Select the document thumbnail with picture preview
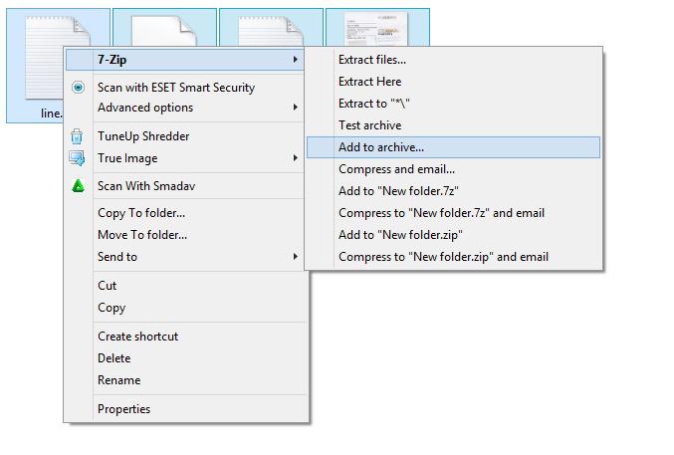This screenshot has height=455, width=674. 377,28
